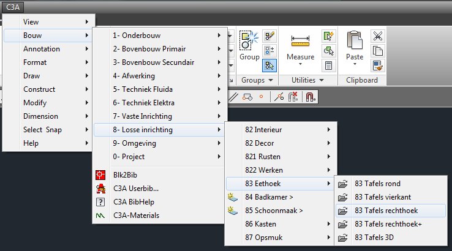
Task: Open 87 Opsmuk submenu
Action: [279, 238]
